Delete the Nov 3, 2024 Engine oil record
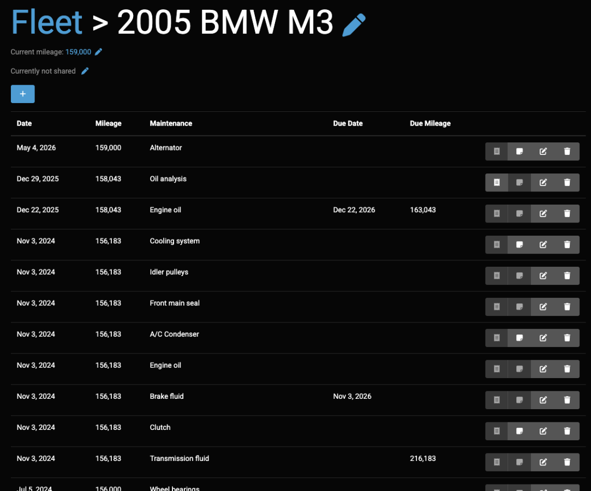 567,369
